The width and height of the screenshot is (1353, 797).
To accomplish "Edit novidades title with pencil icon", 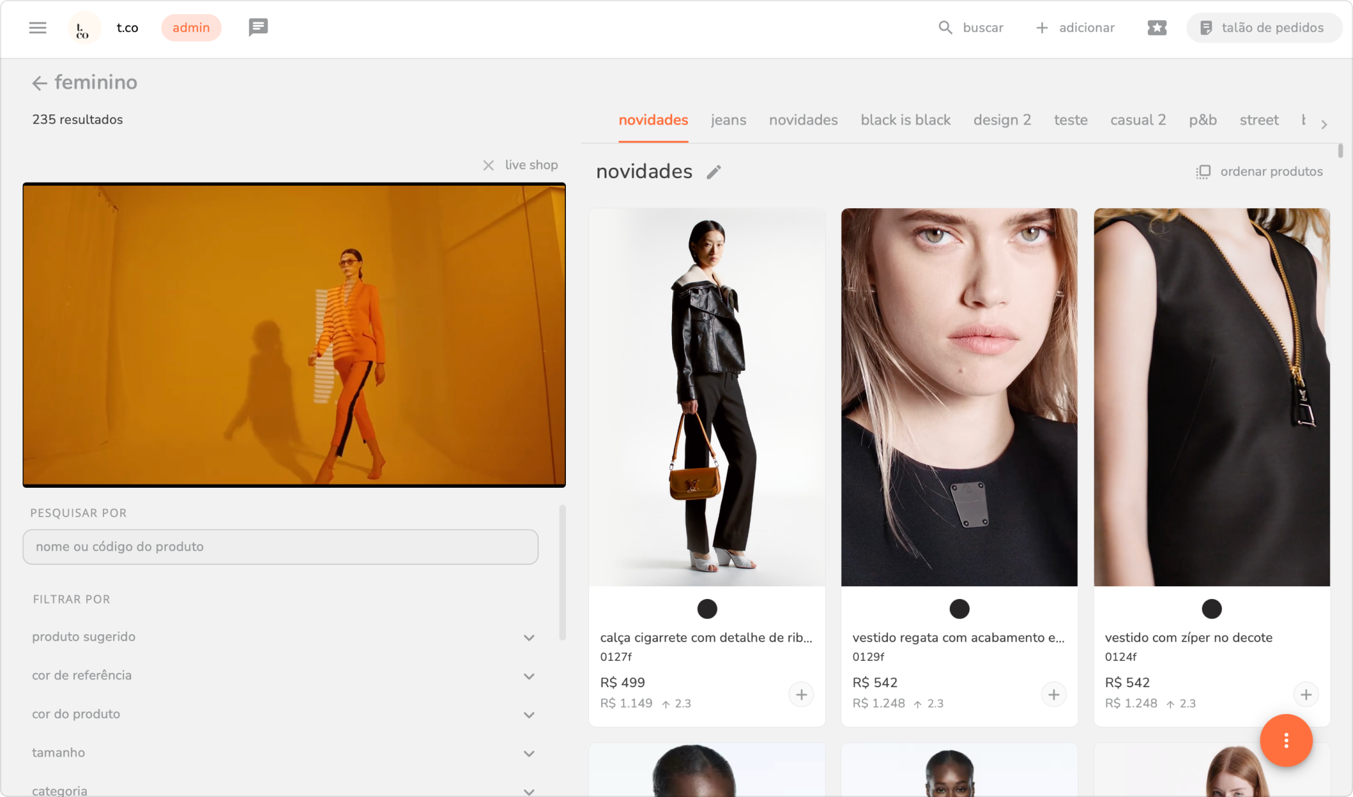I will [x=714, y=172].
